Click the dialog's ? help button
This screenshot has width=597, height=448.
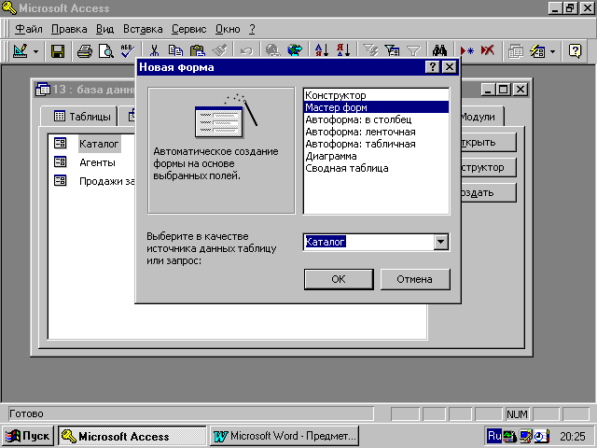pyautogui.click(x=433, y=67)
